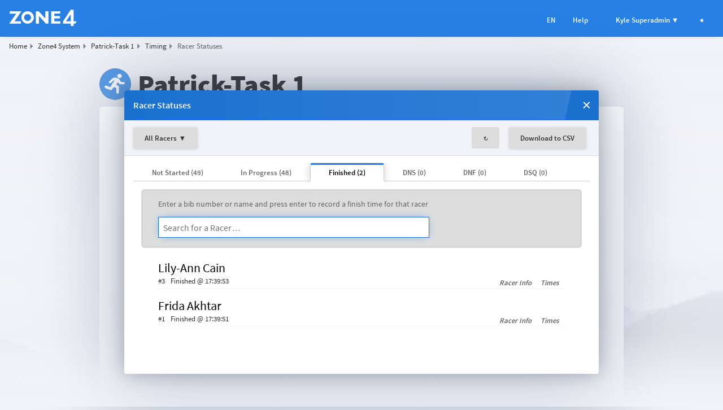Switch to the Not Started tab
This screenshot has height=410, width=723.
click(177, 172)
